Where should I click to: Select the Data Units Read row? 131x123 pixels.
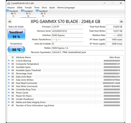(x=64, y=77)
